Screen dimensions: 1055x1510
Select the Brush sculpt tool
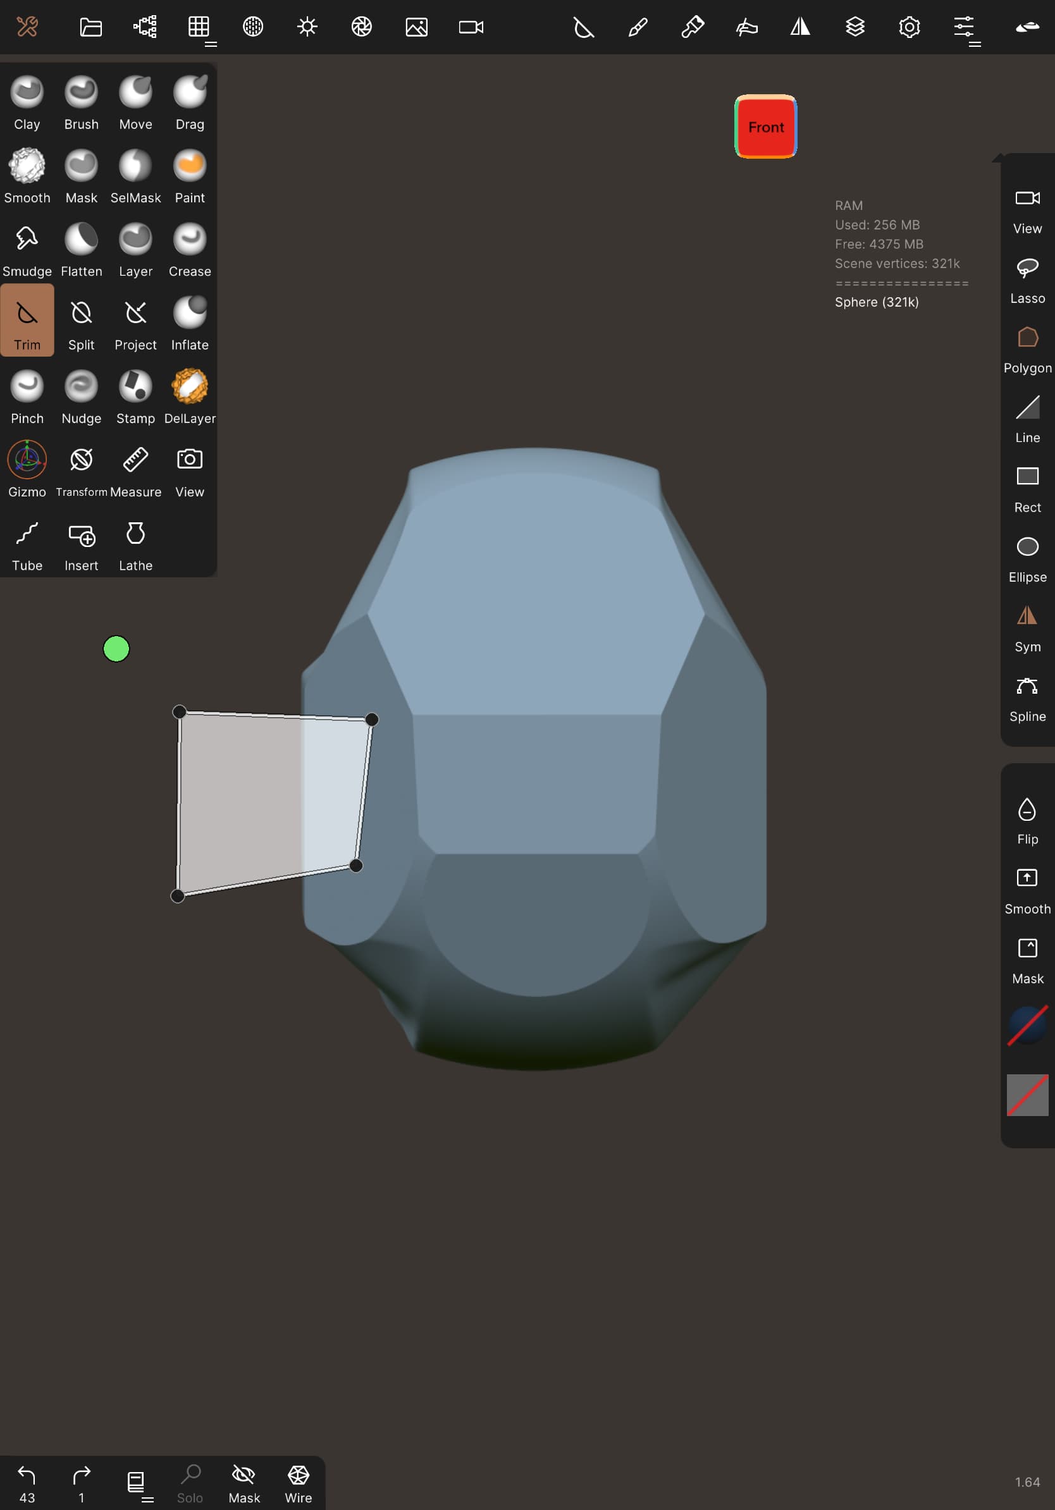pos(81,102)
